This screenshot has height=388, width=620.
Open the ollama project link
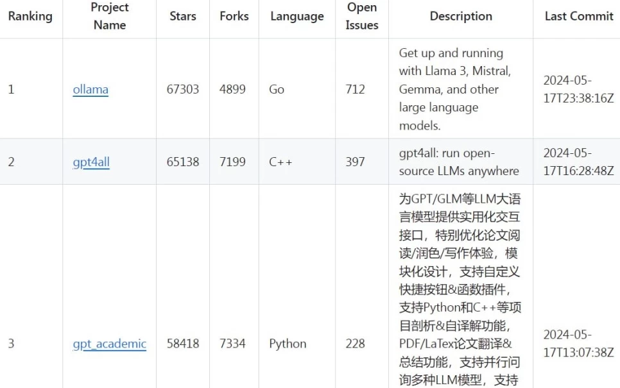[x=90, y=89]
